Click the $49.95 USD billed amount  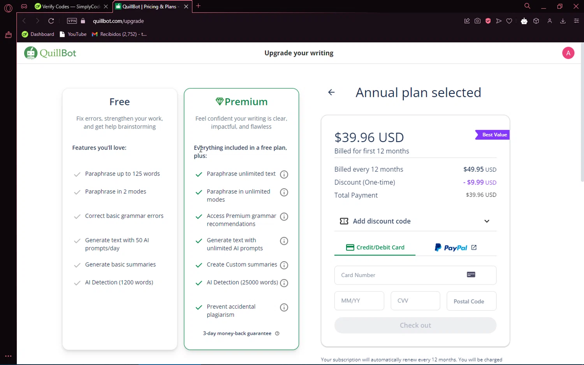480,169
